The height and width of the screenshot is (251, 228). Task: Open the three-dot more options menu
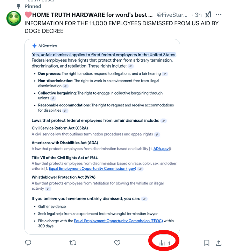pyautogui.click(x=219, y=15)
